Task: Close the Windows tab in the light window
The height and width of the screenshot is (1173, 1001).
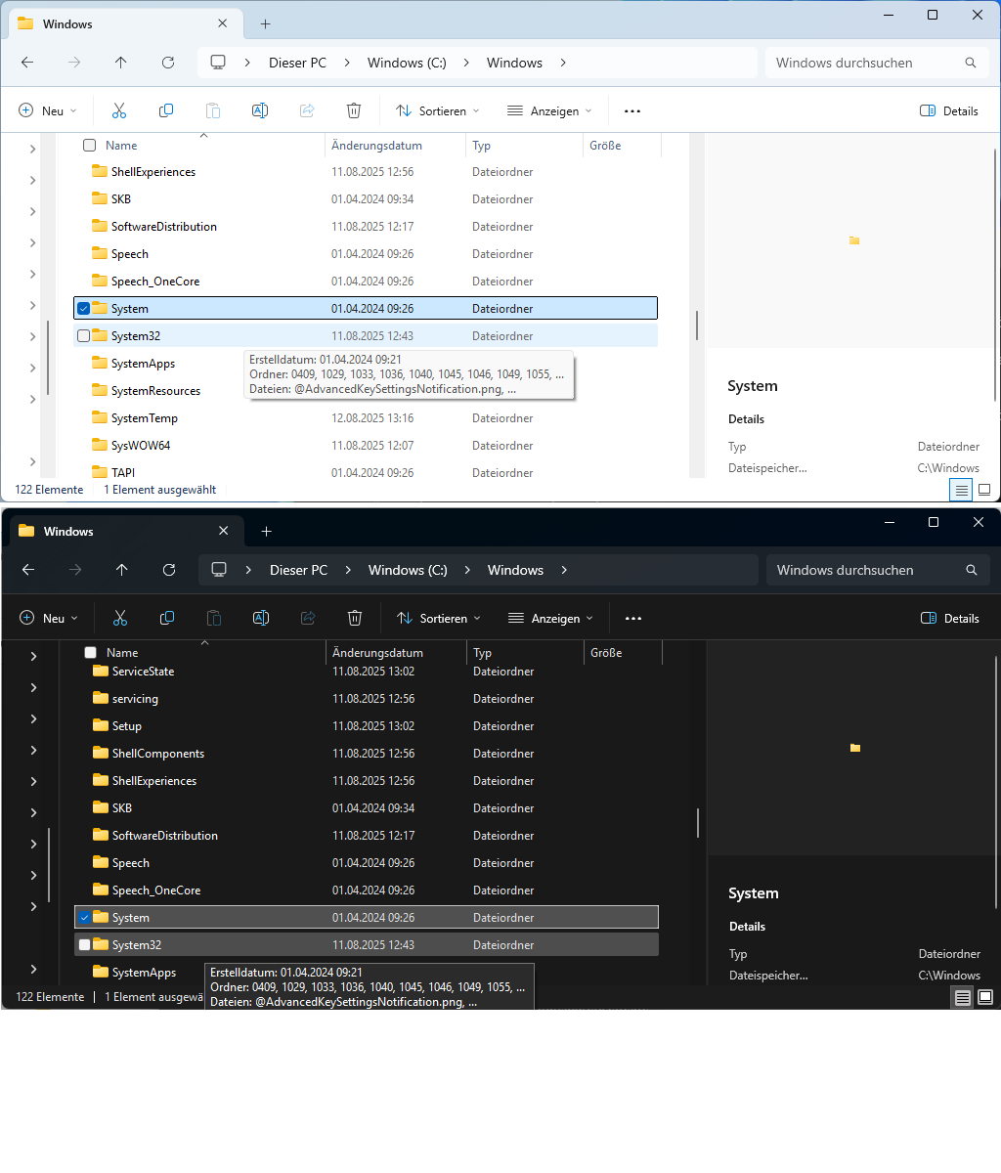Action: click(223, 23)
